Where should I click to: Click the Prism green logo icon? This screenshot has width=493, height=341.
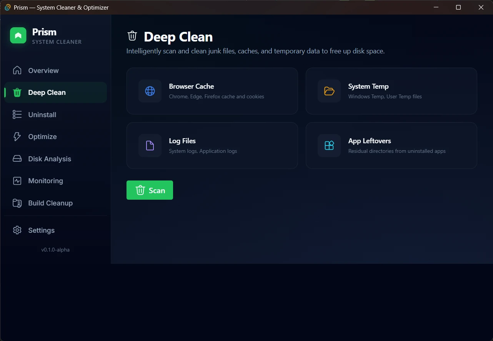coord(18,35)
